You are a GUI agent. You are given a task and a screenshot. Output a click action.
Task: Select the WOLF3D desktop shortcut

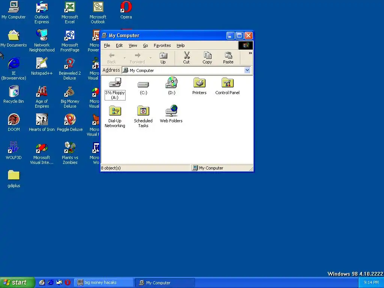(13, 151)
